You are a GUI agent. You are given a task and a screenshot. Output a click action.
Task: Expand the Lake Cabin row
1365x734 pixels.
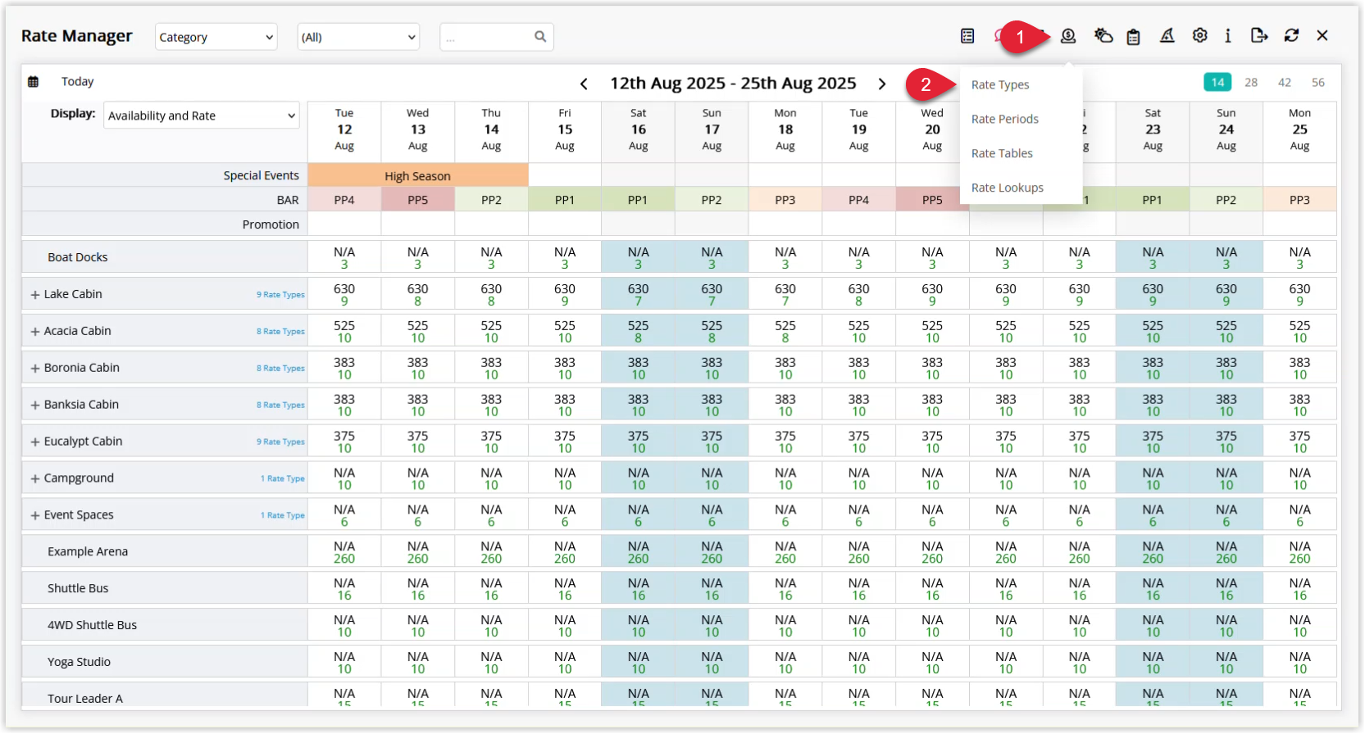point(35,295)
